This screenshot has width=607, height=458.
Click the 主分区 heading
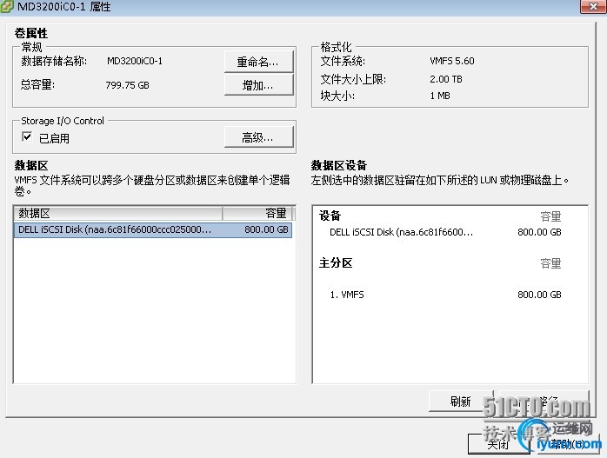[x=336, y=263]
